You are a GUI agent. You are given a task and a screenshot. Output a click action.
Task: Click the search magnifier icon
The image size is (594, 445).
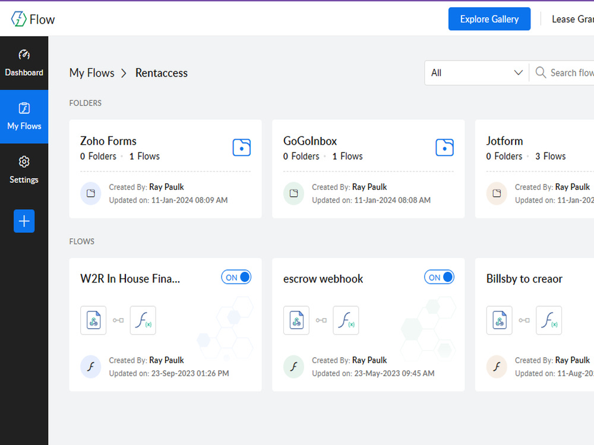(541, 72)
